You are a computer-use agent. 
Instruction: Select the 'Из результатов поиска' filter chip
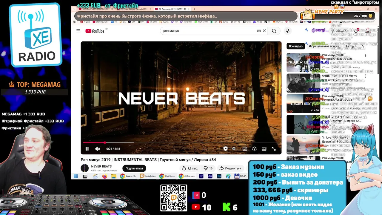coord(324,46)
